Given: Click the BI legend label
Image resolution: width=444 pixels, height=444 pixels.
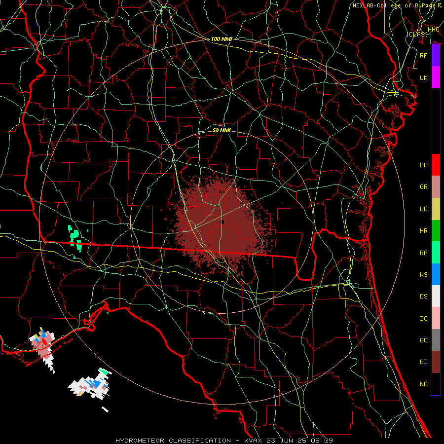Looking at the screenshot, I should 424,362.
